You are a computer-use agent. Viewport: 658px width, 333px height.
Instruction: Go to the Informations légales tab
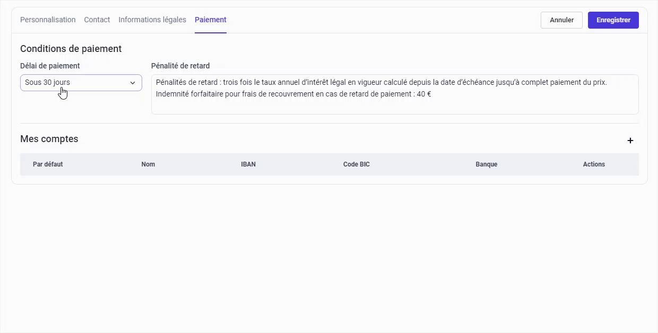[152, 20]
